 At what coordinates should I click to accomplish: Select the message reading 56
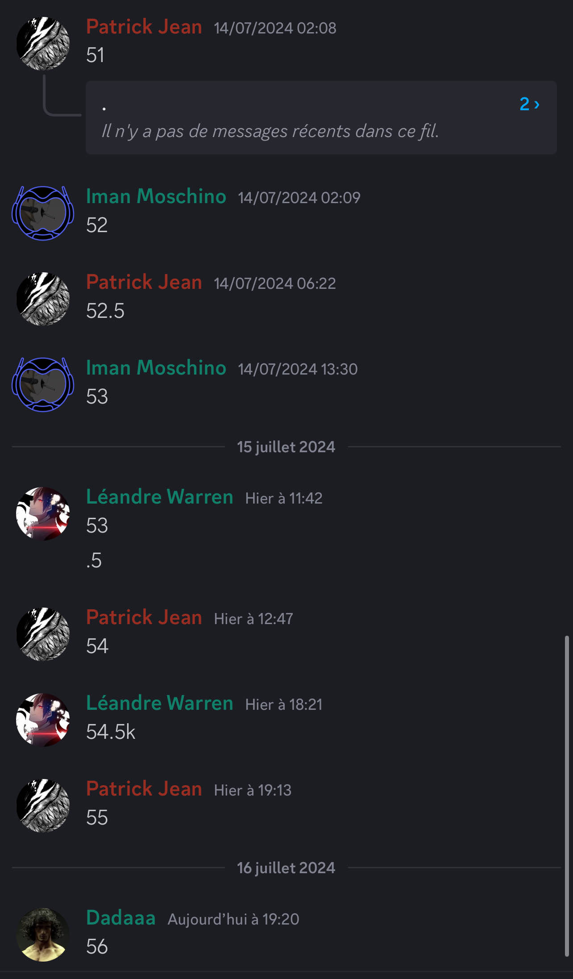97,946
